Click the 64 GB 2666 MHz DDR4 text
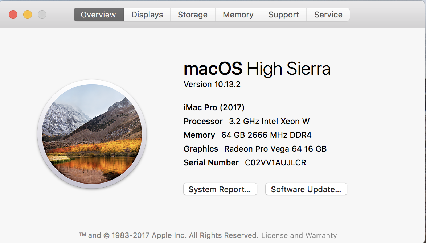426x243 pixels. click(266, 135)
